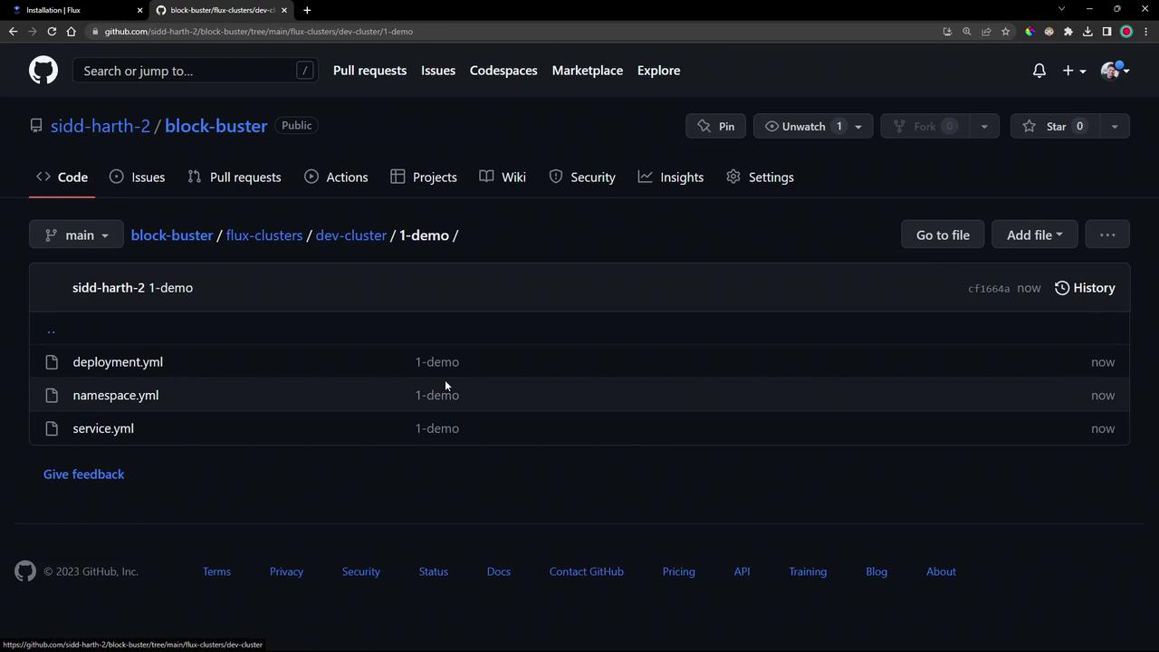Image resolution: width=1159 pixels, height=652 pixels.
Task: Open the sidd-harth-2 owner link in the title
Action: coord(101,126)
